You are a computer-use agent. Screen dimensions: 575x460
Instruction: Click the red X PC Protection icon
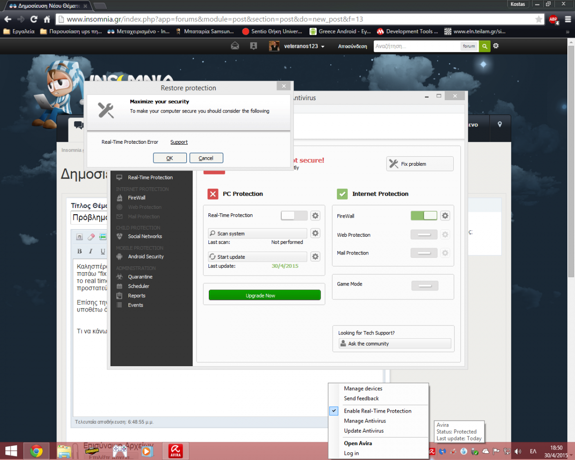point(213,194)
